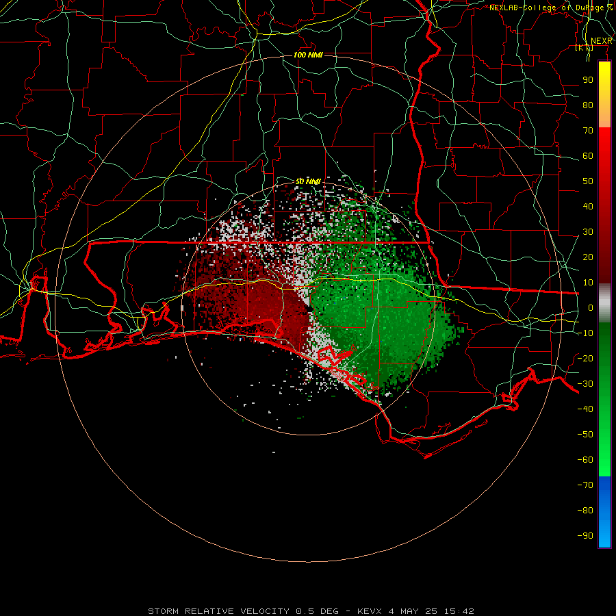Click the "40" value on the velocity scale

coord(588,206)
